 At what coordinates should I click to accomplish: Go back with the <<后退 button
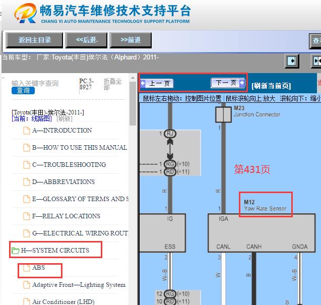(86, 40)
